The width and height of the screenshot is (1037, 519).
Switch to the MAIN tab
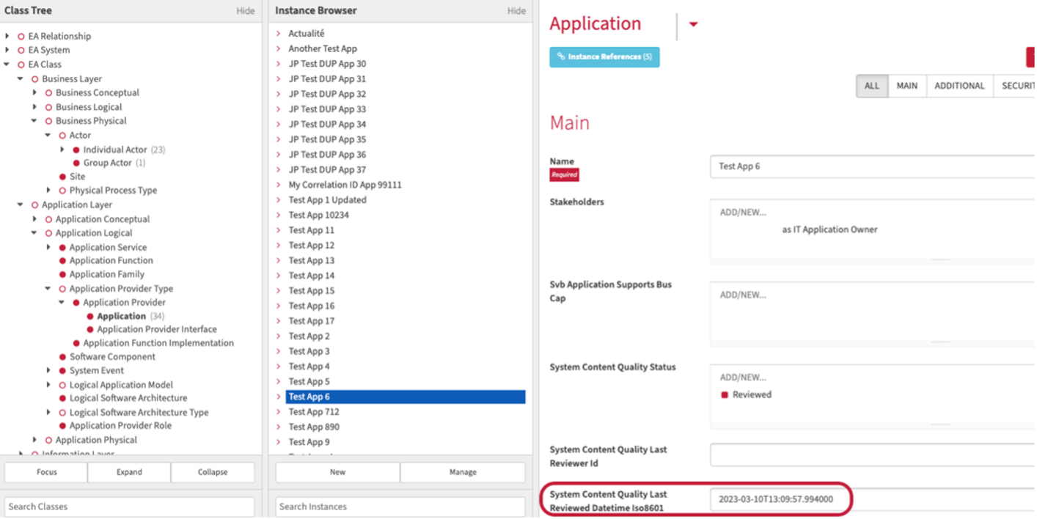tap(907, 86)
